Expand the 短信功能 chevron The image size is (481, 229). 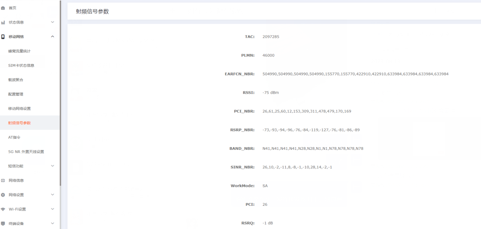pos(53,166)
